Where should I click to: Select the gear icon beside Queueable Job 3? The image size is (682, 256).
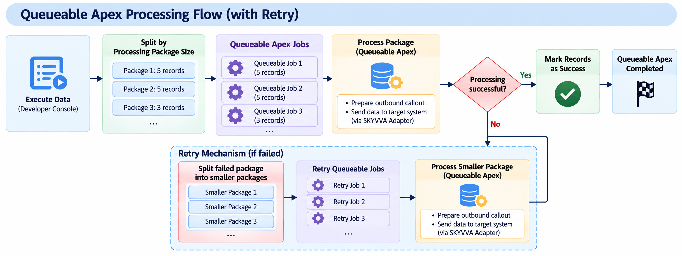click(x=235, y=115)
